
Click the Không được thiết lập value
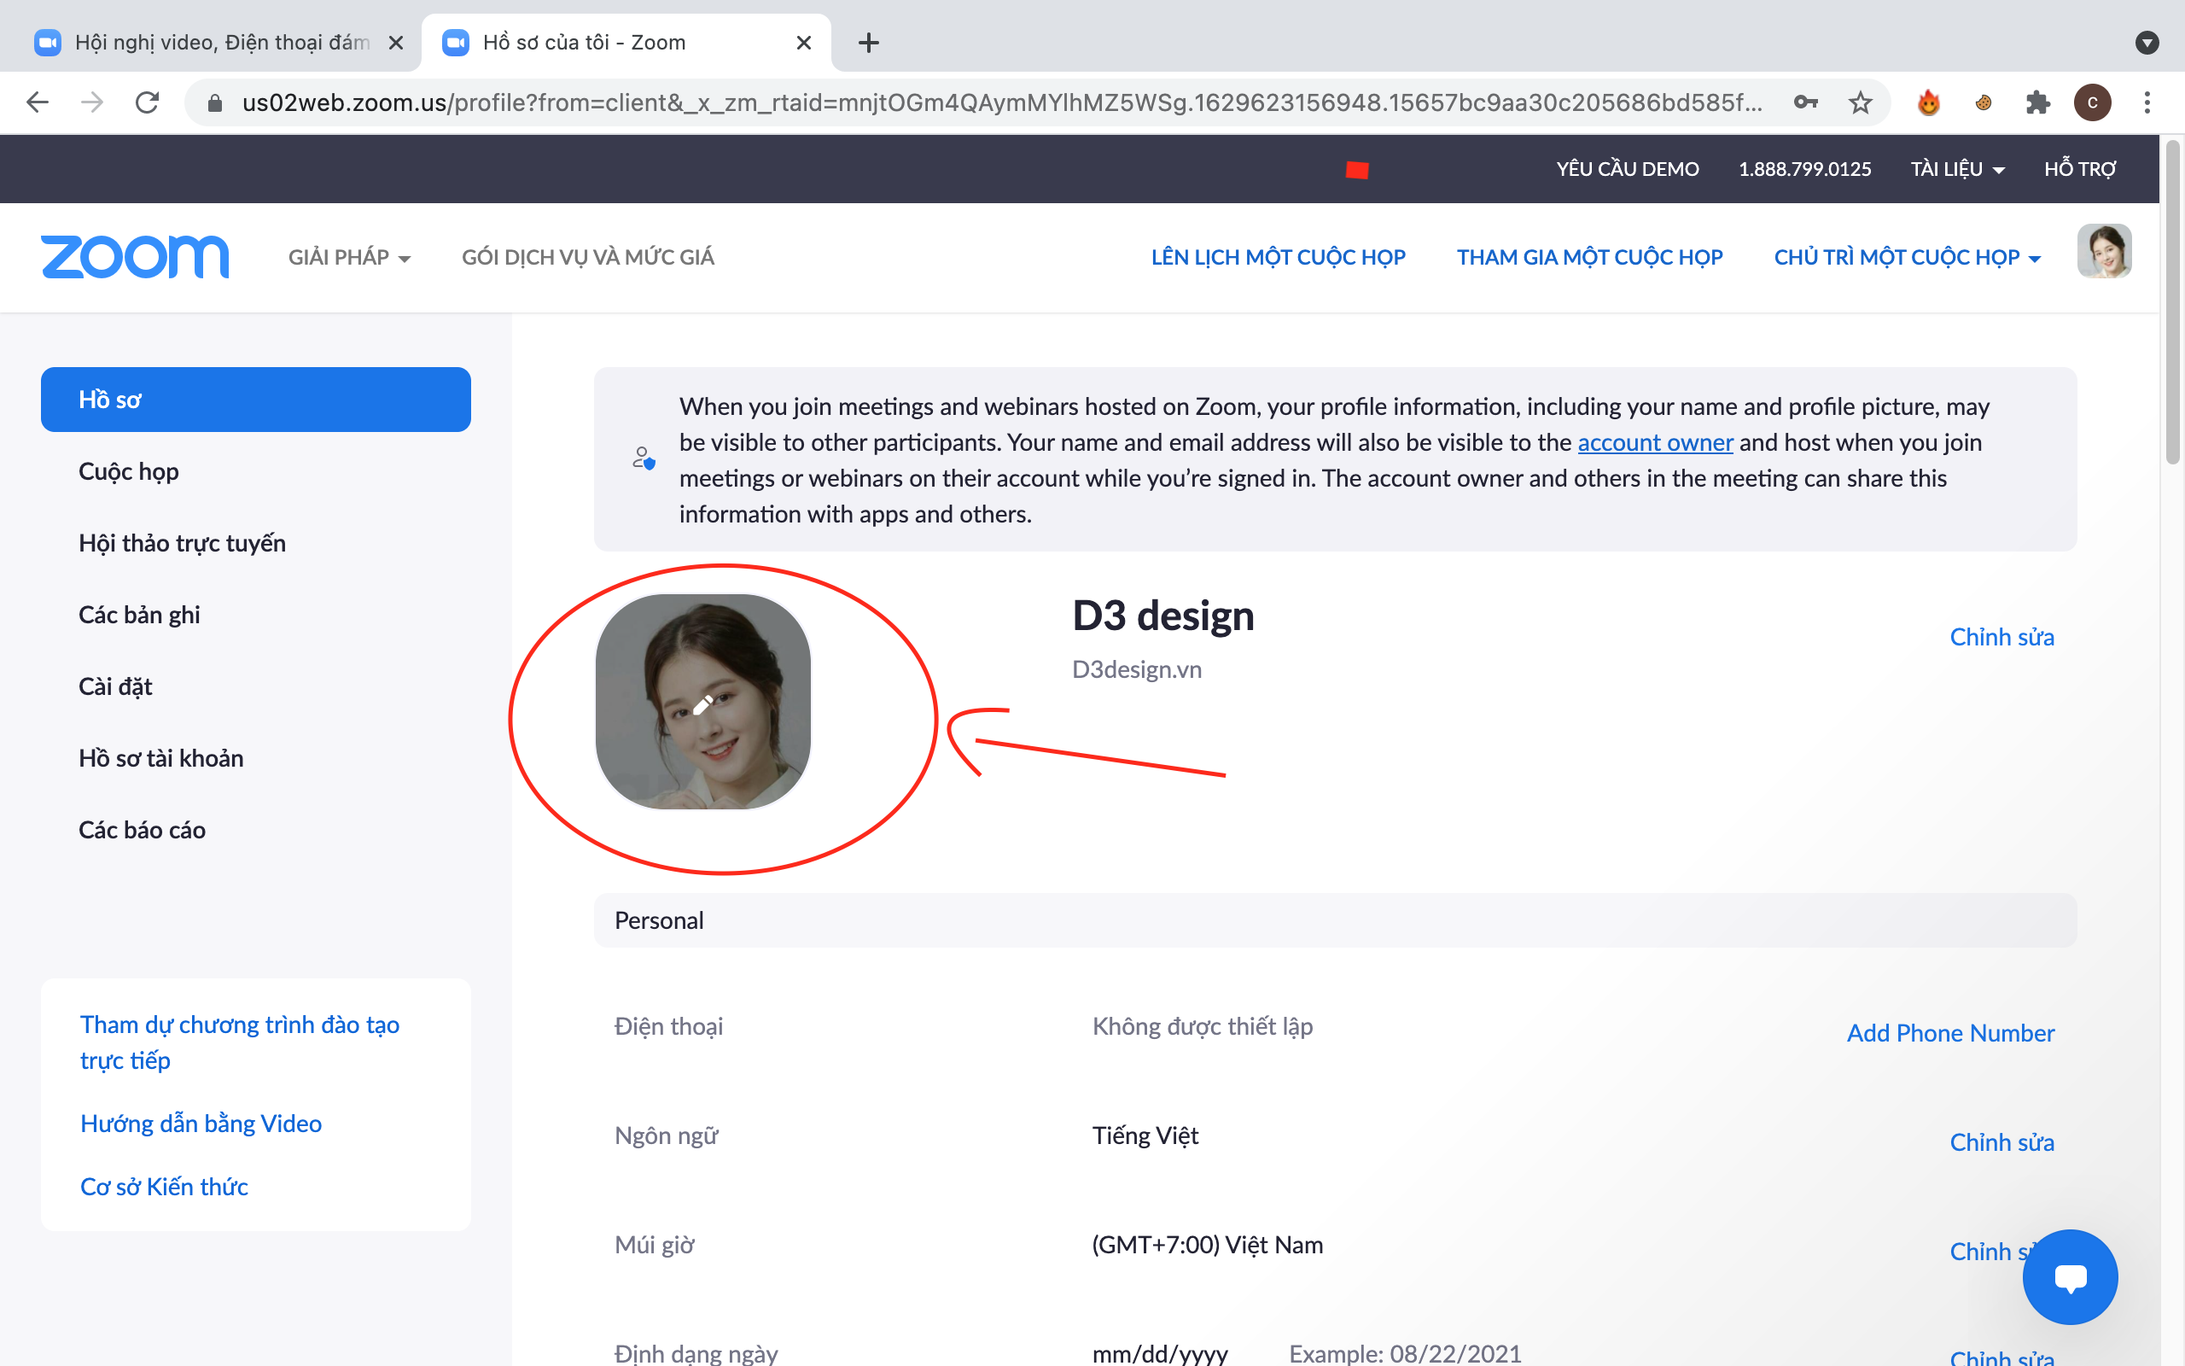(1203, 1026)
